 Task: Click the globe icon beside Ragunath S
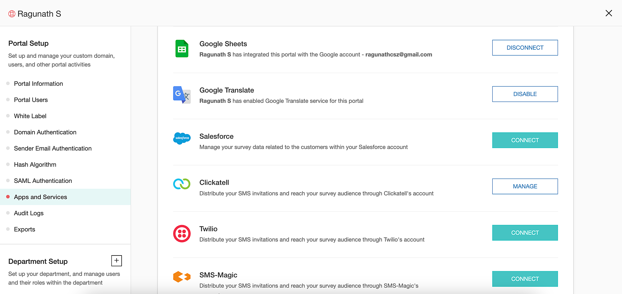tap(12, 14)
